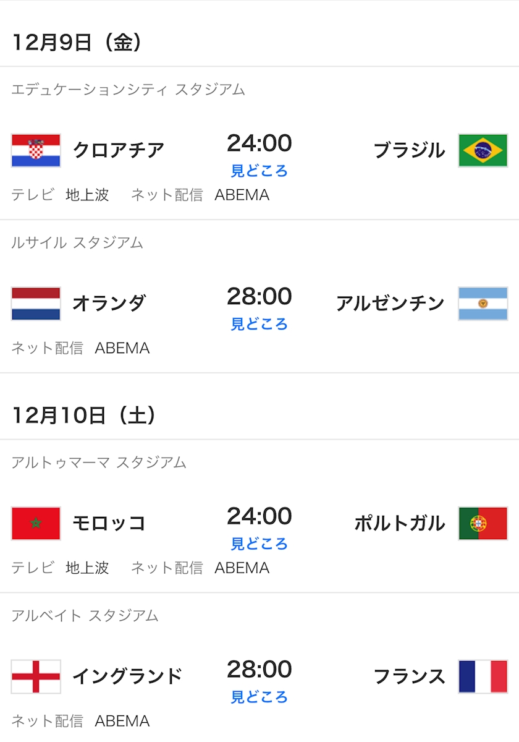Select the クロアチア team name
The image size is (519, 742).
119,150
